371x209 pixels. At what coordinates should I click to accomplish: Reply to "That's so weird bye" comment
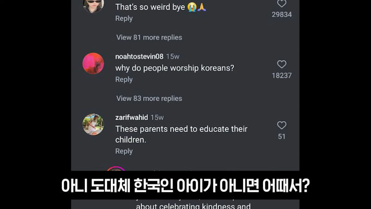[x=124, y=19]
